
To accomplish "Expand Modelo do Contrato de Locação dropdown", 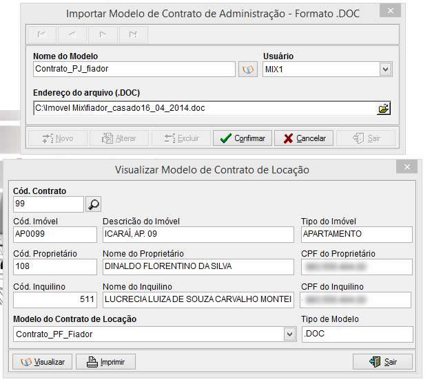I will point(289,334).
